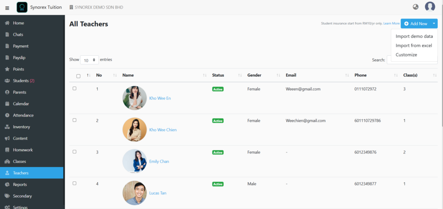Image resolution: width=443 pixels, height=209 pixels.
Task: Click the Synorex Tuition logo icon
Action: click(x=22, y=7)
